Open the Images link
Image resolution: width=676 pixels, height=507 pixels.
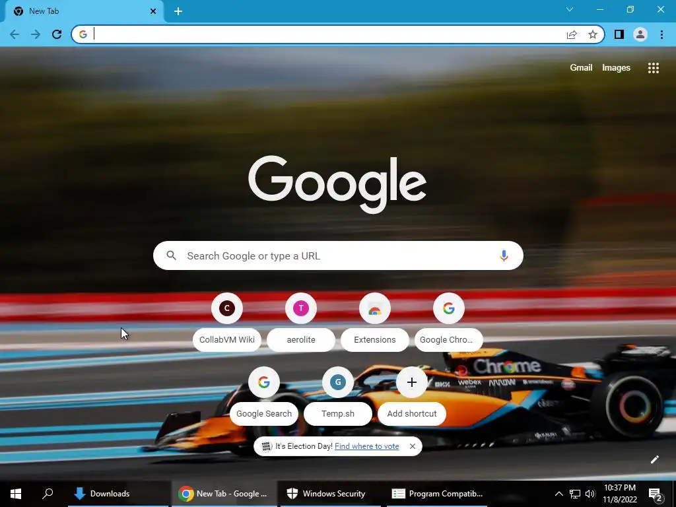pyautogui.click(x=616, y=68)
